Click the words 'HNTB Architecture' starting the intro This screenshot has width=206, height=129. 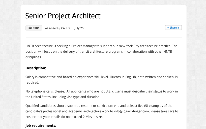pos(39,46)
